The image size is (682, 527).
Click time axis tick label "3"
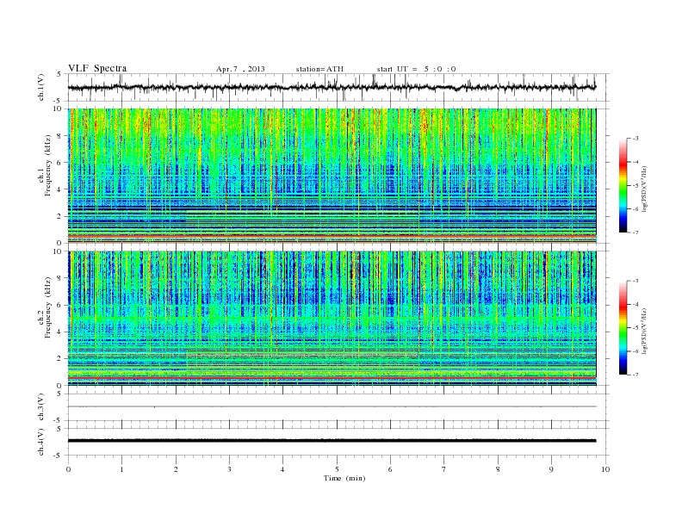pos(229,469)
